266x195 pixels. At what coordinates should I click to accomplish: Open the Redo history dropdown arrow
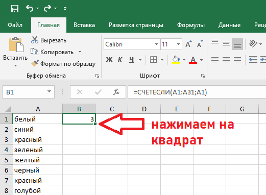55,8
